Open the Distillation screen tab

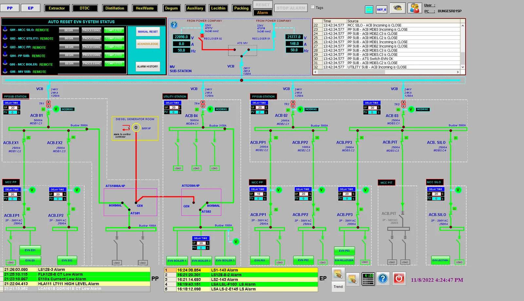(x=115, y=8)
